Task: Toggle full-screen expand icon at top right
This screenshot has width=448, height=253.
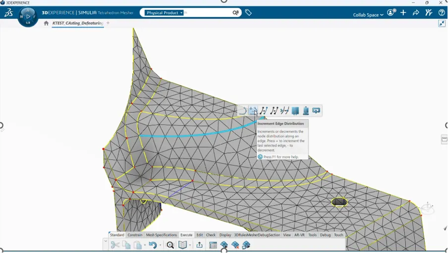Action: tap(442, 23)
